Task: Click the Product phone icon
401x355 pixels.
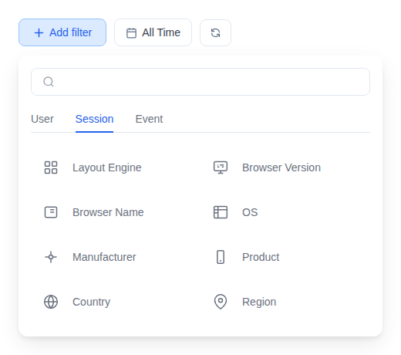Action: 221,257
